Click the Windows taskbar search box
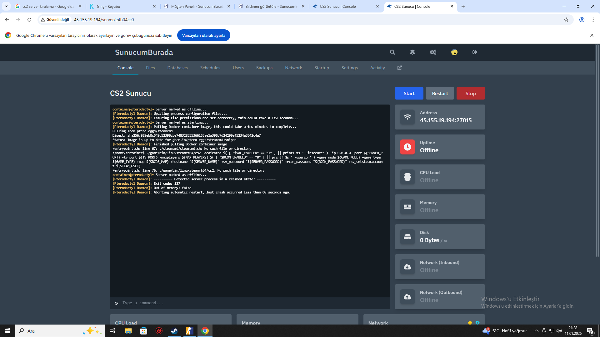This screenshot has height=337, width=600. coord(60,331)
